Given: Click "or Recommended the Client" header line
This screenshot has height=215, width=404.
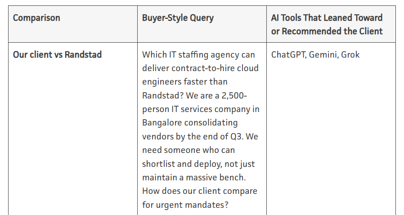Looking at the screenshot, I should [x=327, y=31].
